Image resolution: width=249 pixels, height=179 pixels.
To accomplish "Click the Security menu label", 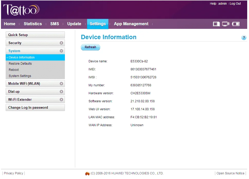I will coord(15,43).
